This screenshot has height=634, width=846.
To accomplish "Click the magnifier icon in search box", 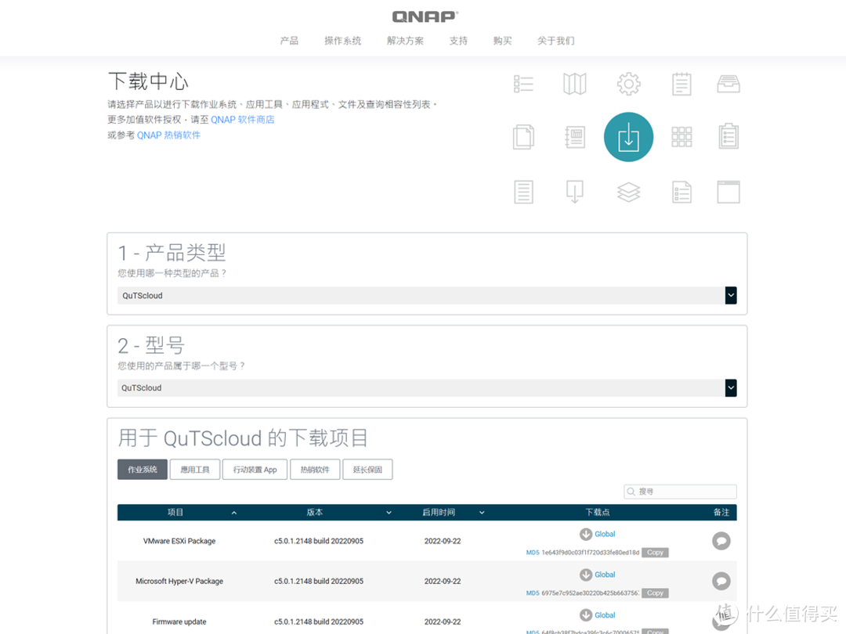I will click(x=631, y=492).
